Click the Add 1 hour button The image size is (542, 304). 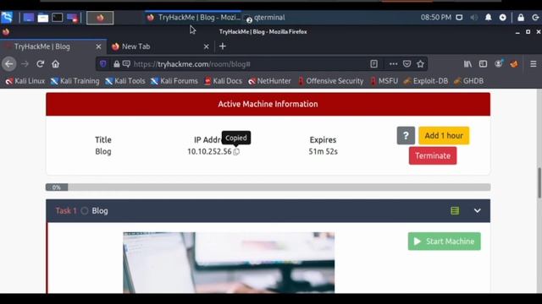tap(444, 135)
